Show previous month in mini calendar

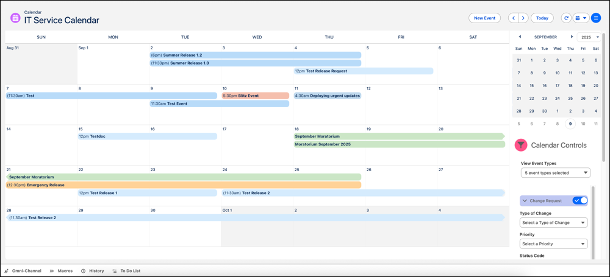click(520, 37)
